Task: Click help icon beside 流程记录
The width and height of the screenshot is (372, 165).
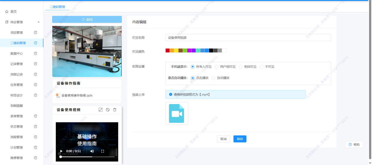Action: (x=36, y=74)
